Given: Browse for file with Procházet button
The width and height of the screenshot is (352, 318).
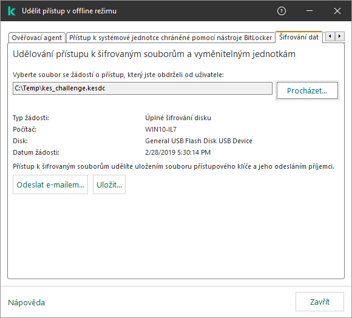Looking at the screenshot, I should [x=307, y=90].
